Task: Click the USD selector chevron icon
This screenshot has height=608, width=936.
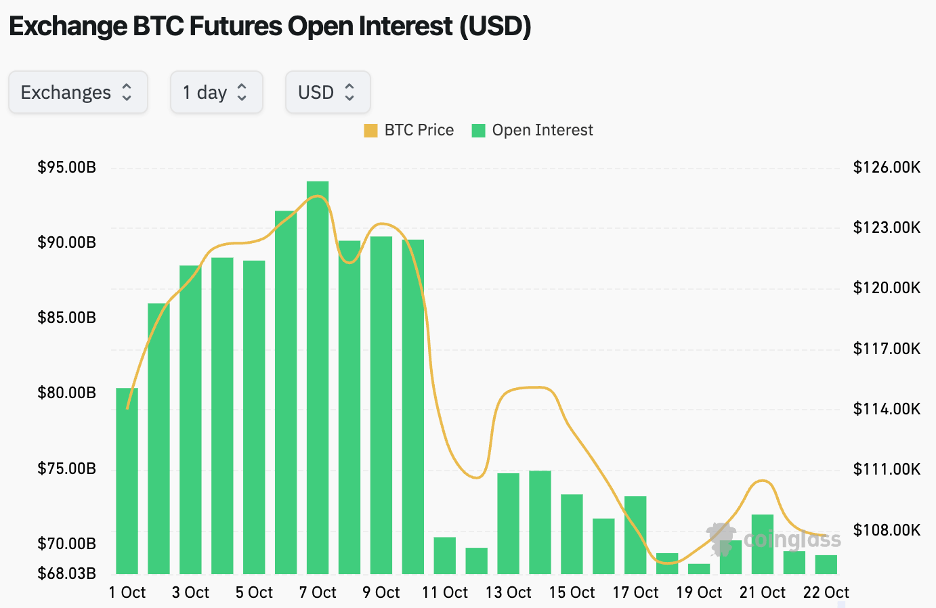Action: point(349,92)
